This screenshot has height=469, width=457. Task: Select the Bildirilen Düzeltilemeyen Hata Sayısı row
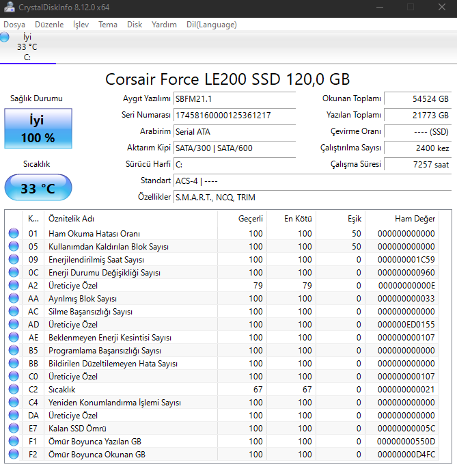(x=222, y=364)
